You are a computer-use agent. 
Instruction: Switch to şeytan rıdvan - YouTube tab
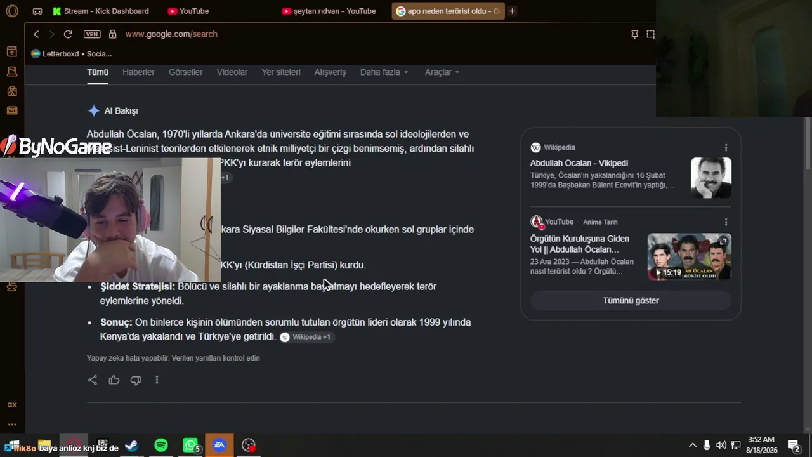pos(329,11)
